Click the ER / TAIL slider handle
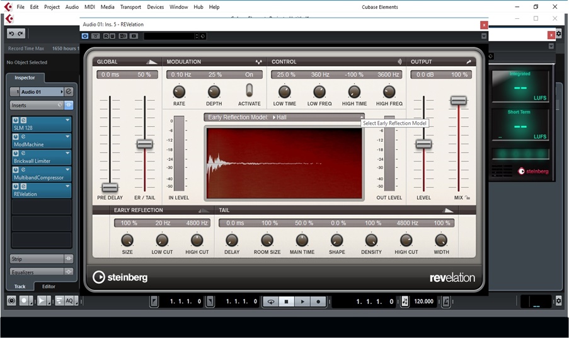569x338 pixels. tap(144, 144)
